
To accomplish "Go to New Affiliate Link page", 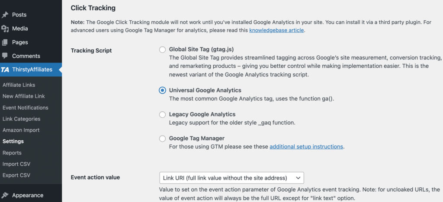I will (x=23, y=96).
